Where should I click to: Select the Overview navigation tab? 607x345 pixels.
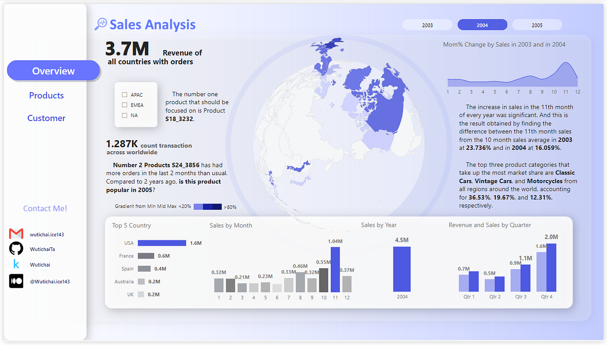(x=53, y=70)
